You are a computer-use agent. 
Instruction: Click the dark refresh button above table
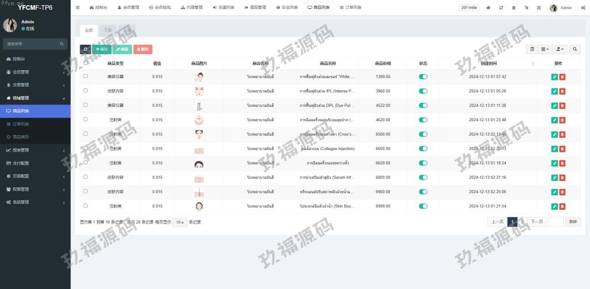point(85,49)
